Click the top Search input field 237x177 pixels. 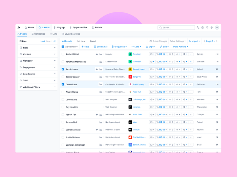coord(176,28)
